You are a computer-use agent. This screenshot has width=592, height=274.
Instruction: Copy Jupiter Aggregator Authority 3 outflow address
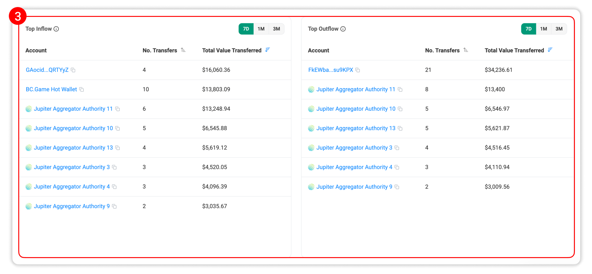click(x=397, y=148)
